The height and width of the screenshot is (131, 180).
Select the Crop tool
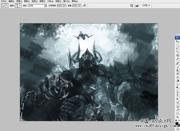click(x=177, y=55)
